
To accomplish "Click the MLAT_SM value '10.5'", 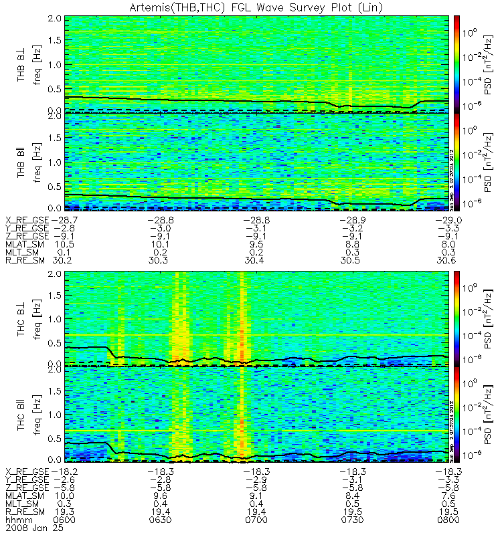I will pyautogui.click(x=64, y=245).
